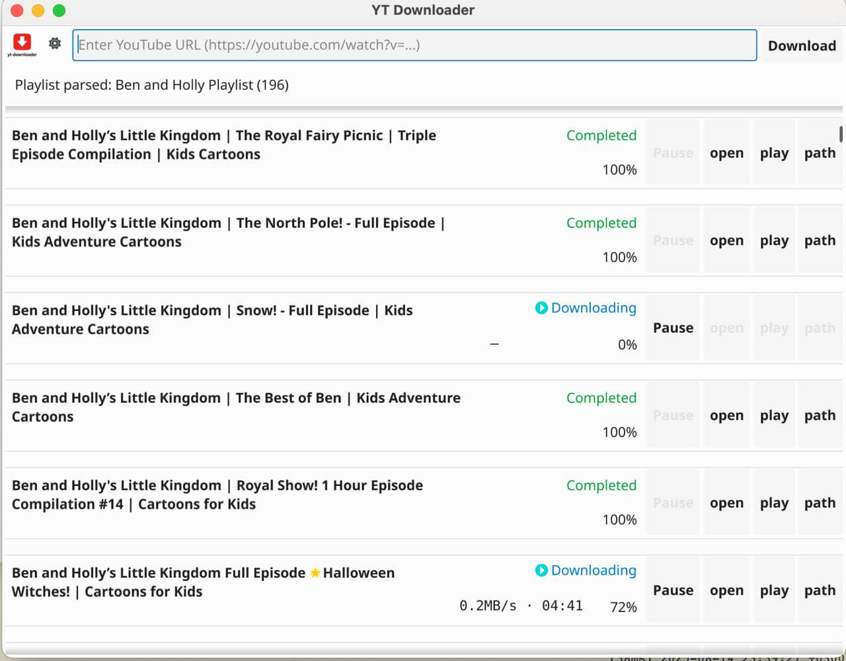This screenshot has width=846, height=661.
Task: Click the Download button
Action: pos(802,46)
